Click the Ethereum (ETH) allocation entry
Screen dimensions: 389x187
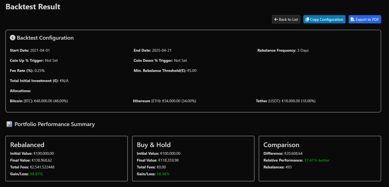click(x=164, y=101)
